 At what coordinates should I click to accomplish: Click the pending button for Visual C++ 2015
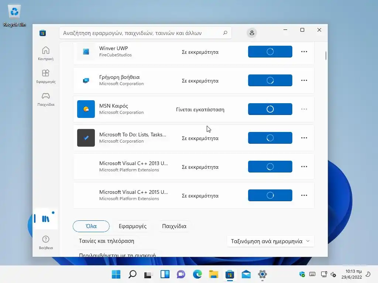coord(270,195)
